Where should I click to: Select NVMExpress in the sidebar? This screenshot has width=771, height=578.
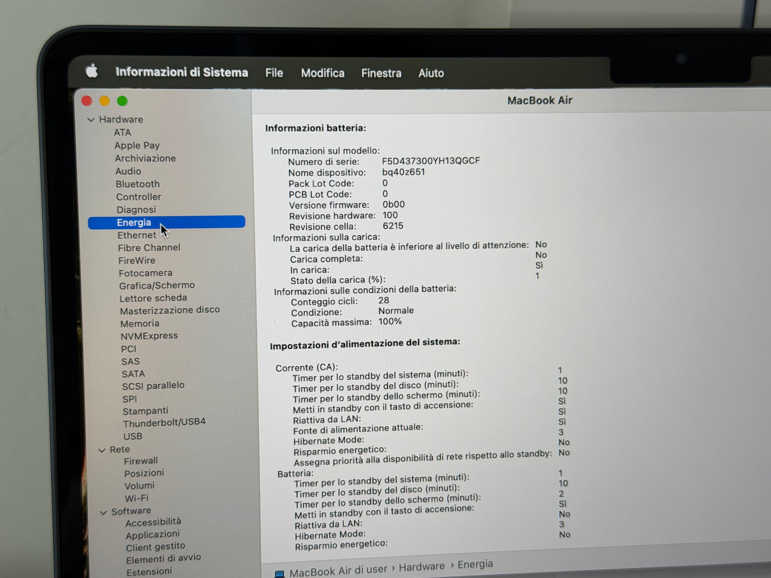coord(149,336)
